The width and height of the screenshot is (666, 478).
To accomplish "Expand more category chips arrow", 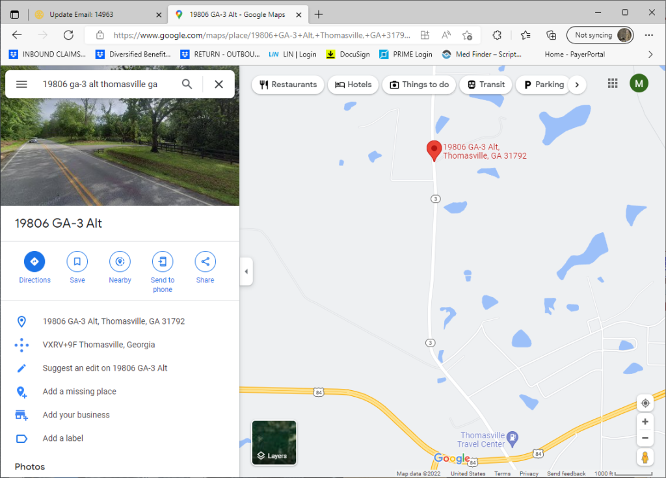I will point(577,85).
